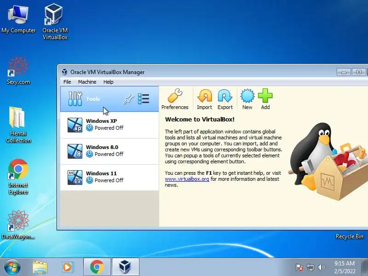Click the Windows XP machine icon
Viewport: 368px width, 276px height.
75,125
